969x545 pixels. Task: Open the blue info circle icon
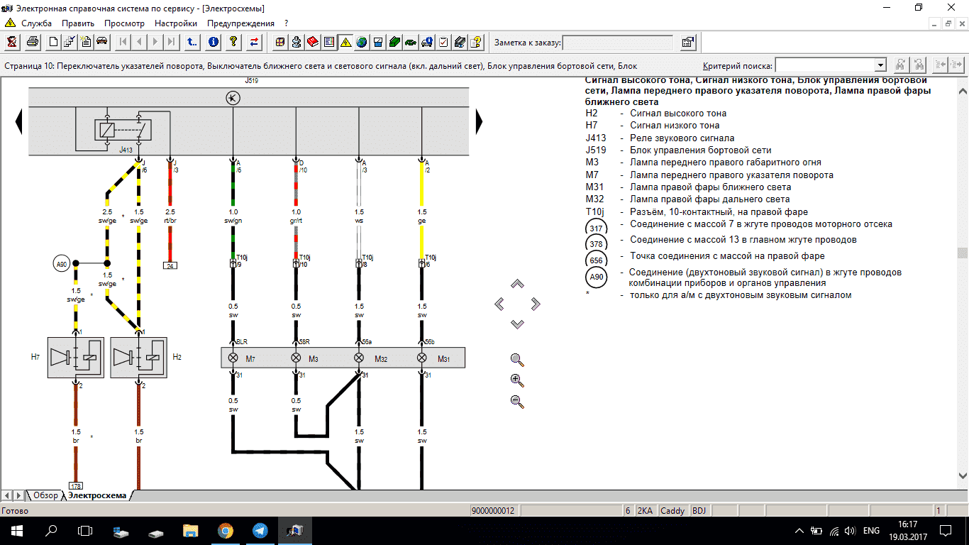click(214, 42)
